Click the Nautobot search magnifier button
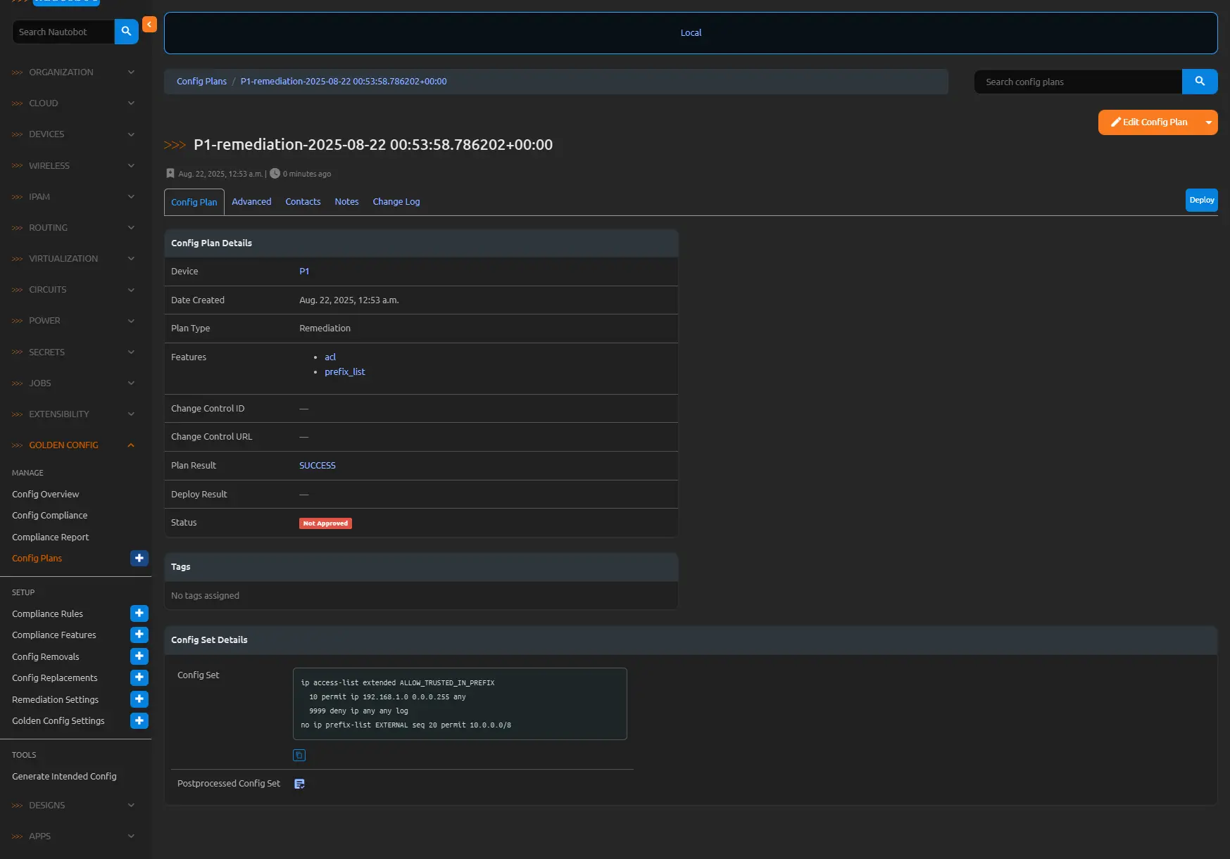 [x=126, y=32]
